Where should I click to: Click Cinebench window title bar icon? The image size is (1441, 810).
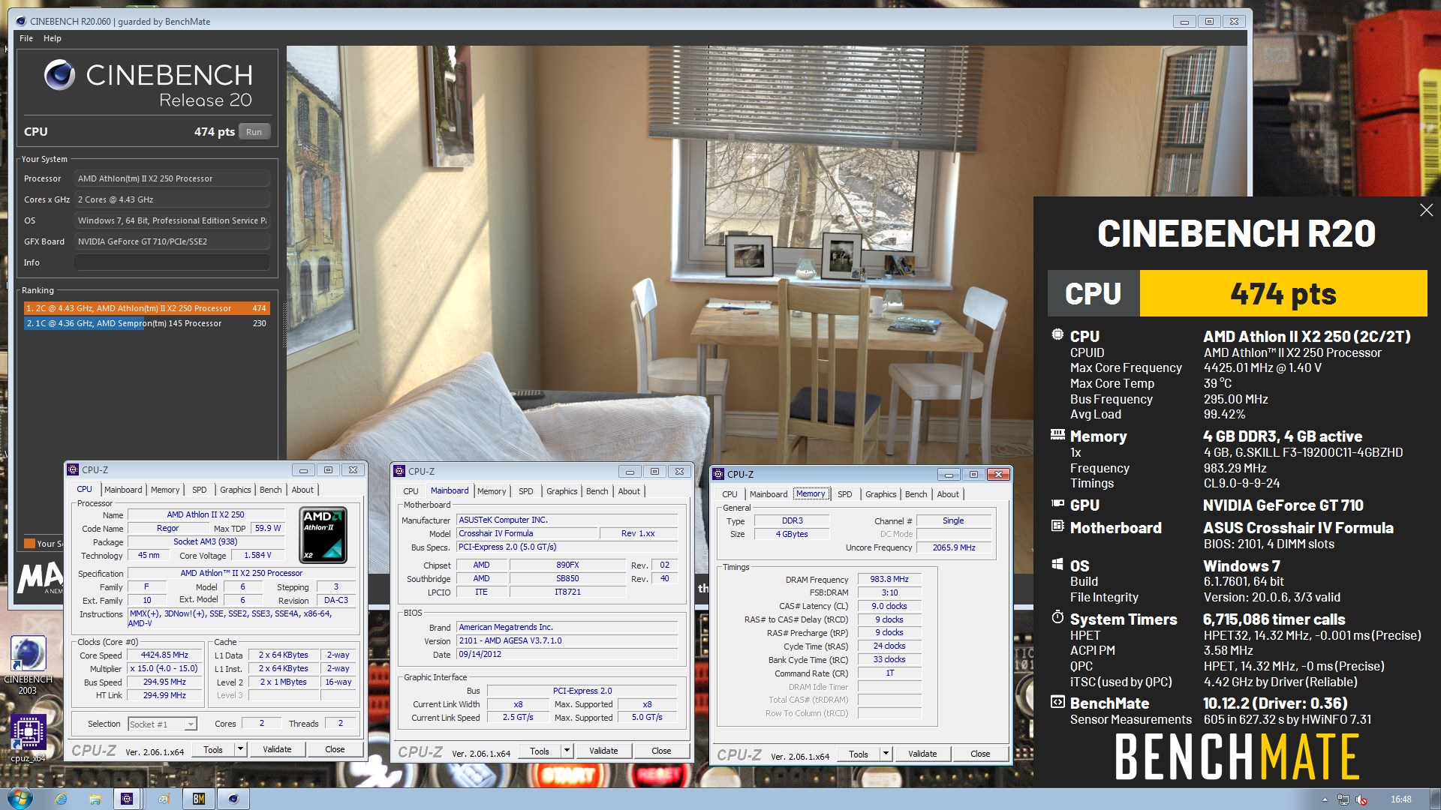(20, 21)
